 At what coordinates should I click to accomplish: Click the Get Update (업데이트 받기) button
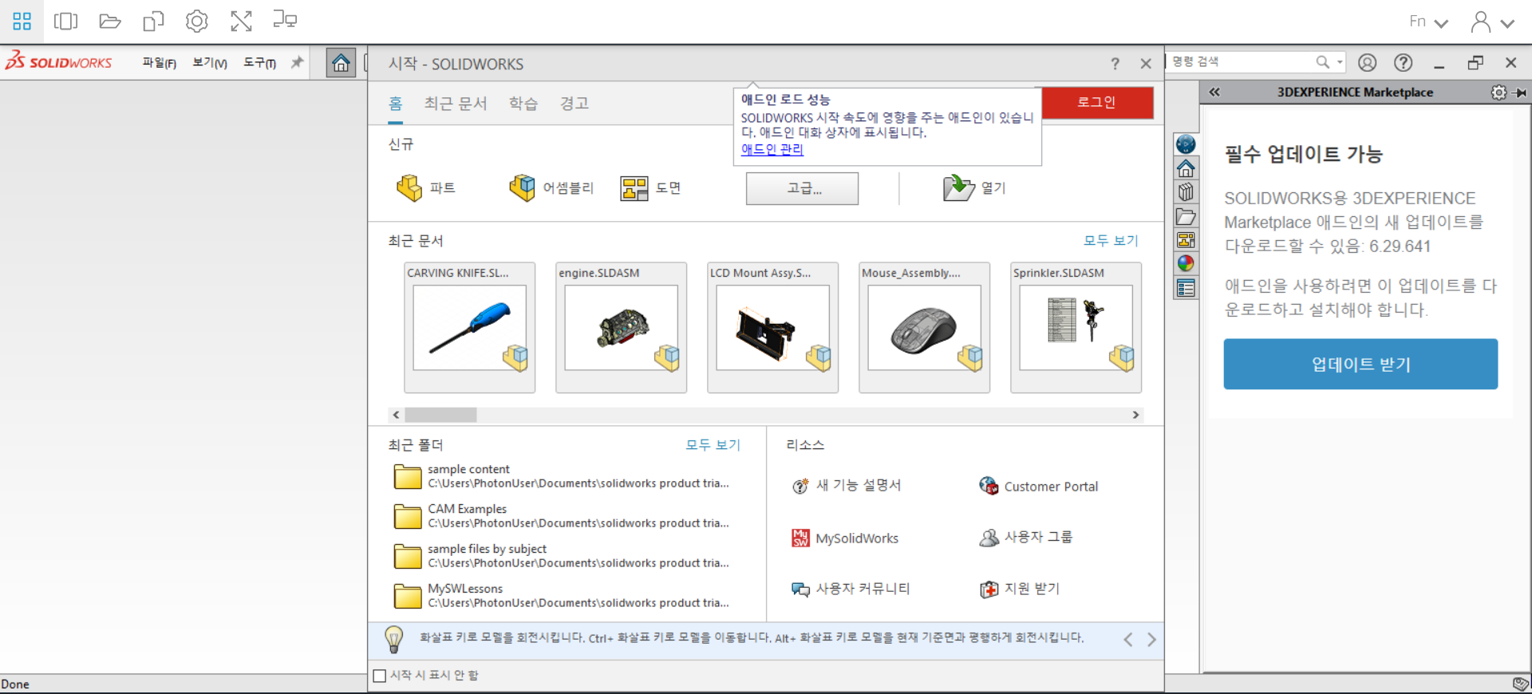(1360, 365)
